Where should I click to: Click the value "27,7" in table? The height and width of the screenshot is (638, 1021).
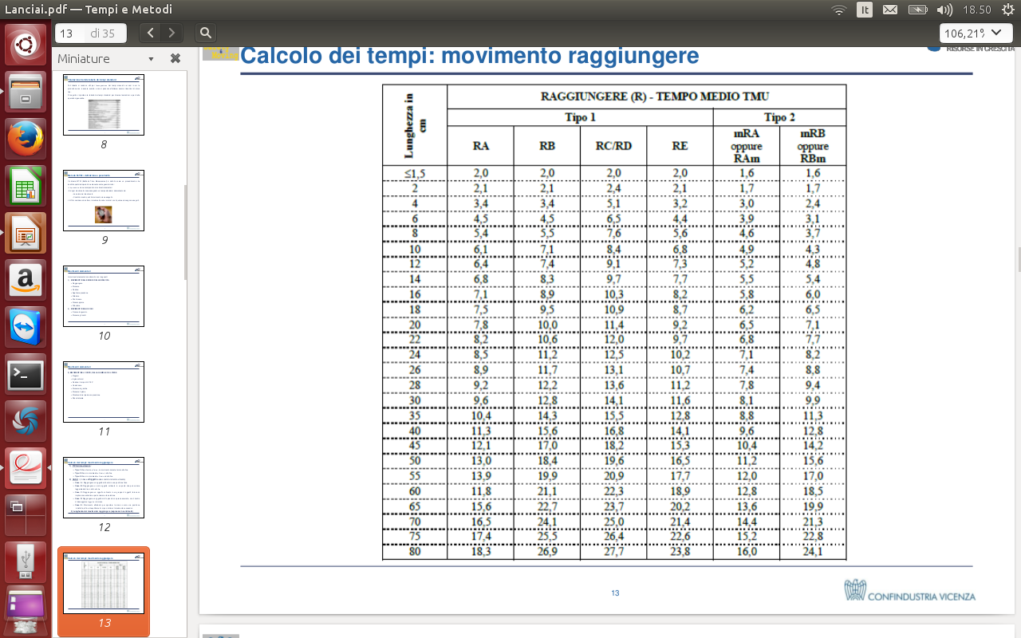pos(613,551)
